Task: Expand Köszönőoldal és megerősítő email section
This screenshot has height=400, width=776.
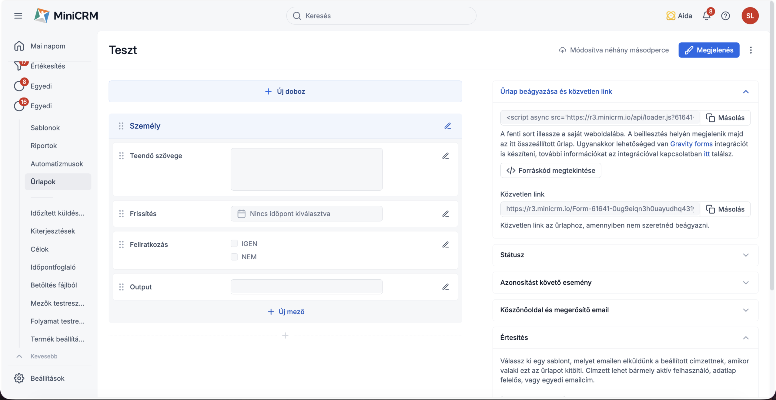Action: pyautogui.click(x=746, y=310)
